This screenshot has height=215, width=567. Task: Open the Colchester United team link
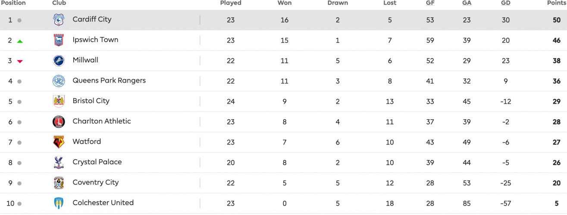(103, 203)
